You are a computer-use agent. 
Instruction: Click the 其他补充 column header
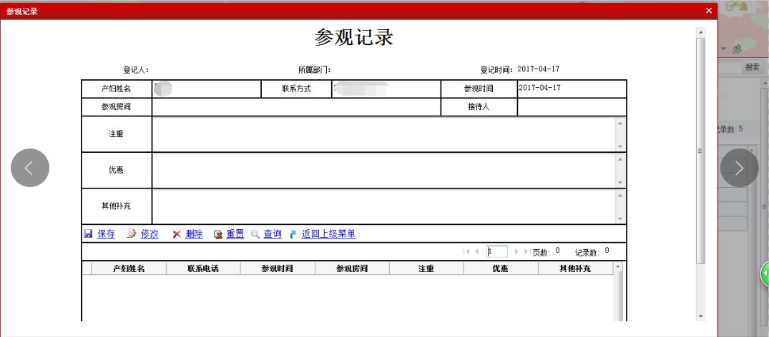point(576,268)
